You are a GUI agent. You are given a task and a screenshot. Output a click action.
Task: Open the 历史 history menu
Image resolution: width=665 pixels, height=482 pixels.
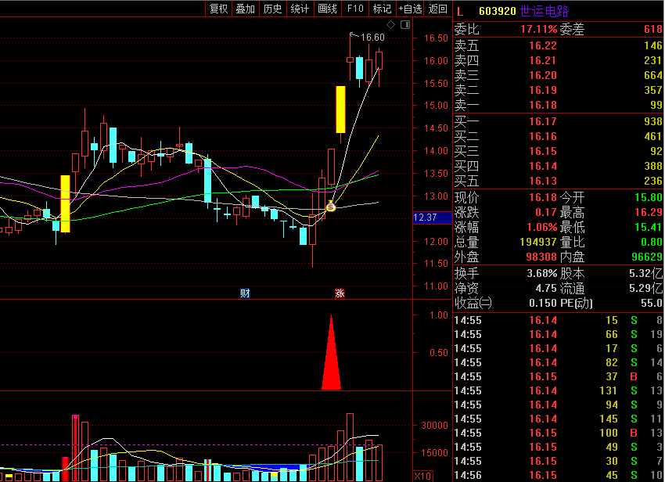coord(272,9)
